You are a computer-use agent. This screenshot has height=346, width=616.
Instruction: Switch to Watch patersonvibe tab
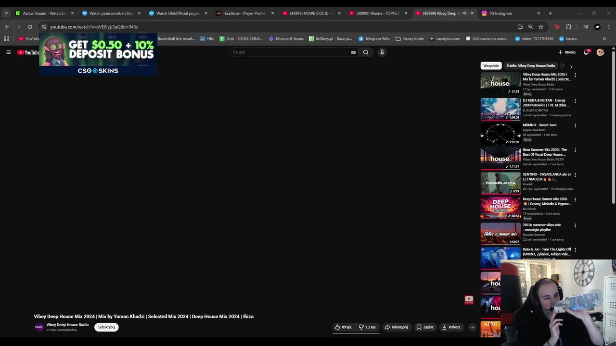pyautogui.click(x=111, y=13)
